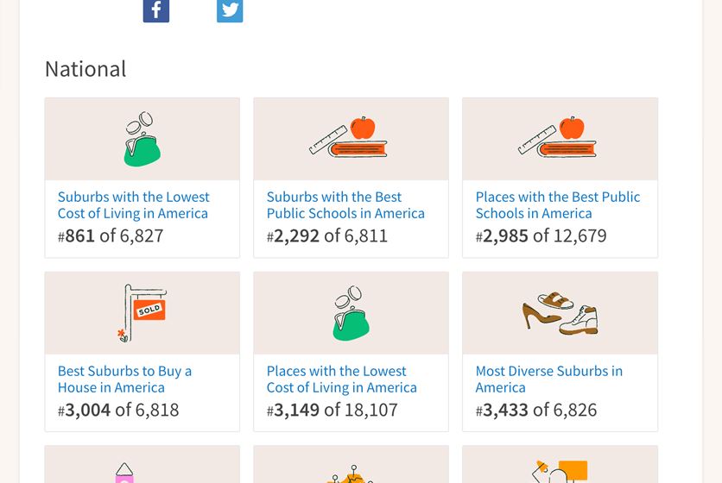This screenshot has width=722, height=483.
Task: Click the apple and book icon for Places Best Public Schools
Action: (557, 136)
